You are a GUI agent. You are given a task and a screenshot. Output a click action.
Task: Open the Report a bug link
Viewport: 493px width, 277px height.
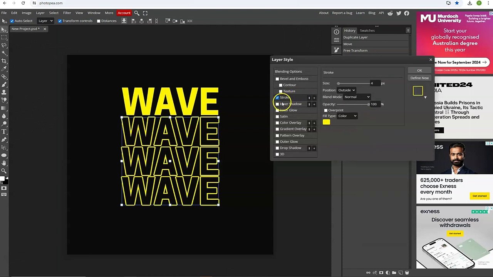pos(342,13)
